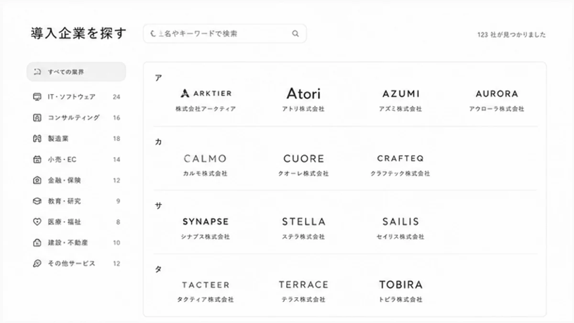Screen dimensions: 574x323
Task: Click the magnifier search icon
Action: point(296,33)
